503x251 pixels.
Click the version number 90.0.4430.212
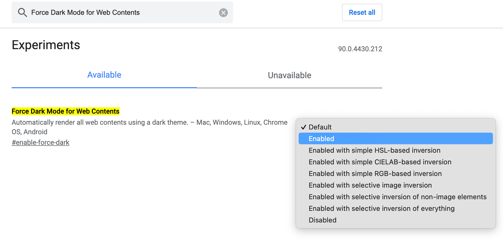pyautogui.click(x=360, y=49)
